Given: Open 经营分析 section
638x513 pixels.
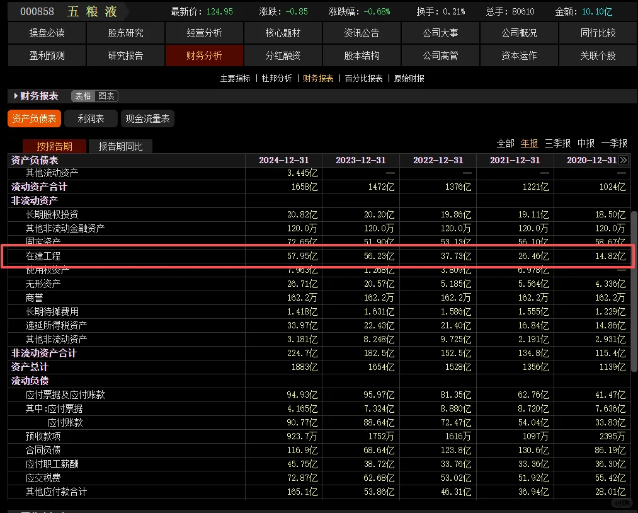Looking at the screenshot, I should click(x=204, y=33).
